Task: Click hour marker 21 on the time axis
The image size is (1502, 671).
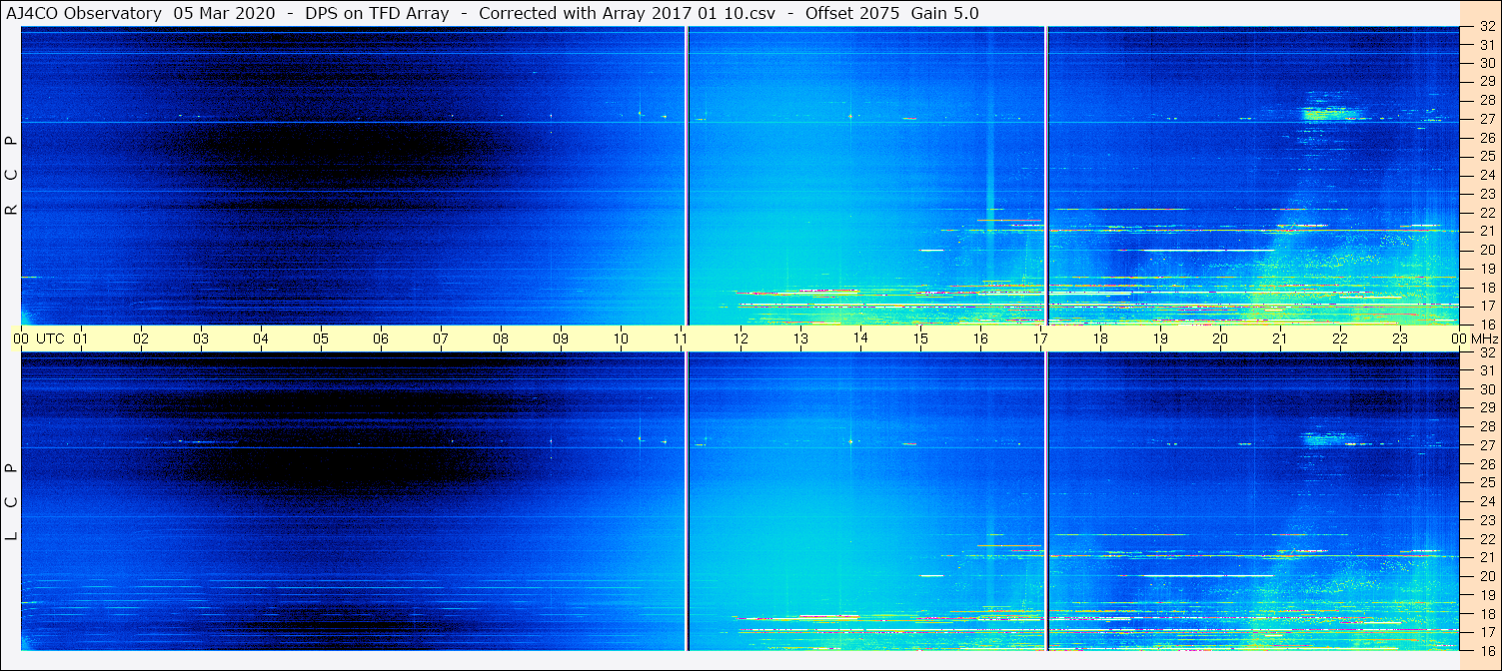Action: pyautogui.click(x=1280, y=338)
